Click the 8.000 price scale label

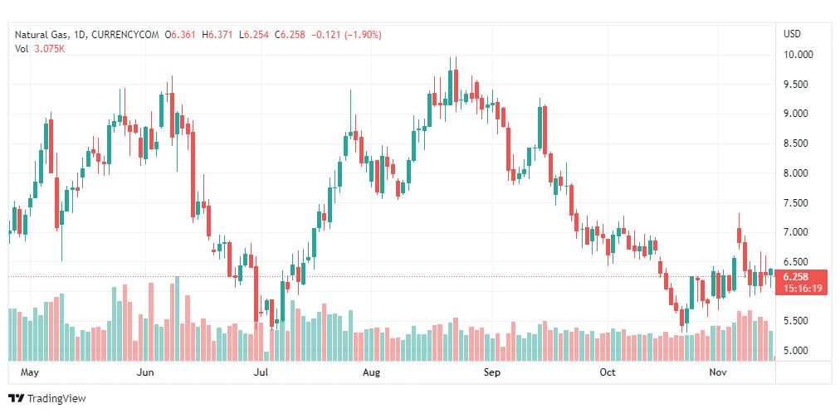coord(798,173)
